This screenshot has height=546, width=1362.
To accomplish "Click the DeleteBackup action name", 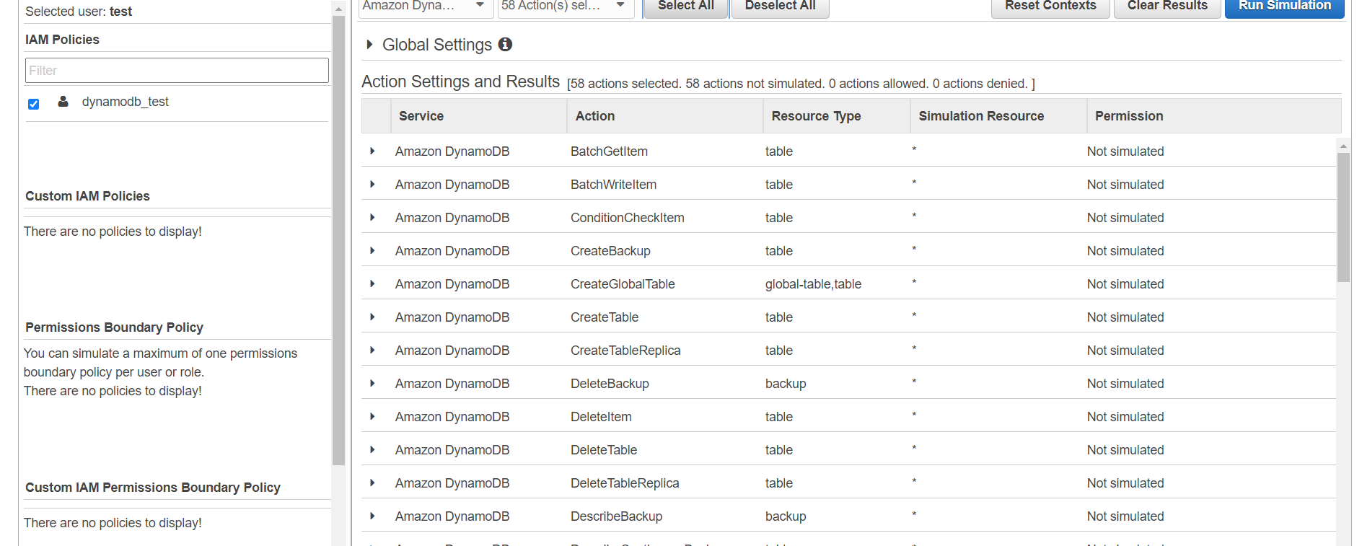I will (610, 384).
